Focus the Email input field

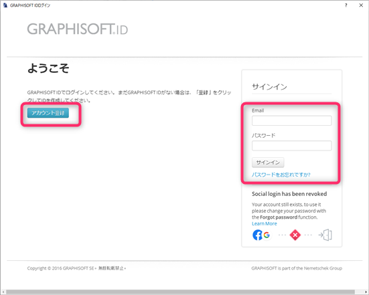coord(291,120)
